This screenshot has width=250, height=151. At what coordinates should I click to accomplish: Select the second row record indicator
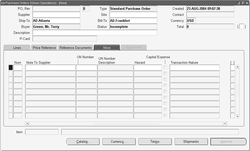click(11, 73)
